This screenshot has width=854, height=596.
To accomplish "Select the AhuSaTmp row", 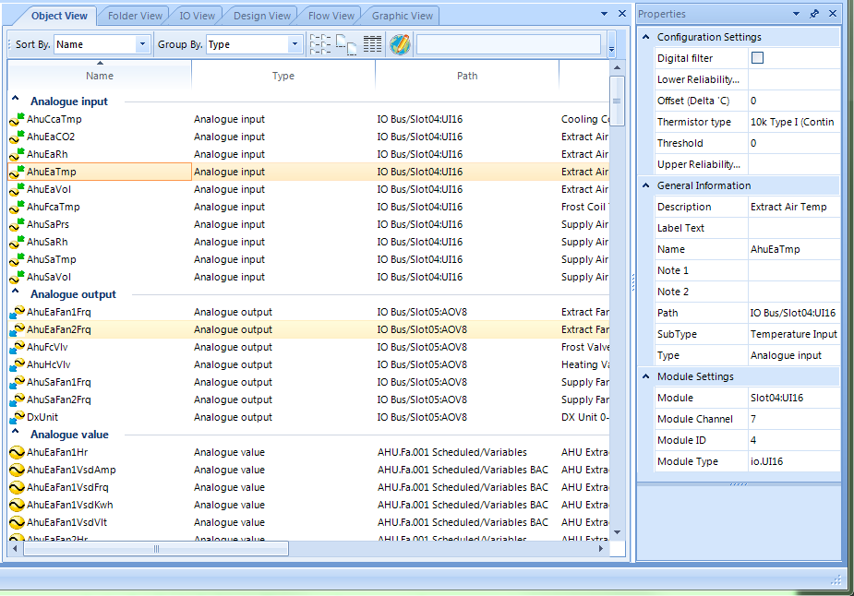I will 307,259.
